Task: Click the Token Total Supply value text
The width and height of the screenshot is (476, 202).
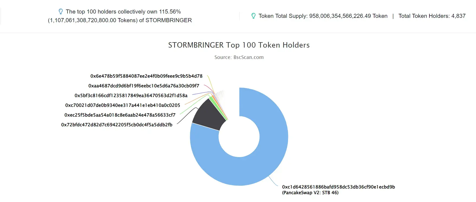Action: [x=323, y=16]
